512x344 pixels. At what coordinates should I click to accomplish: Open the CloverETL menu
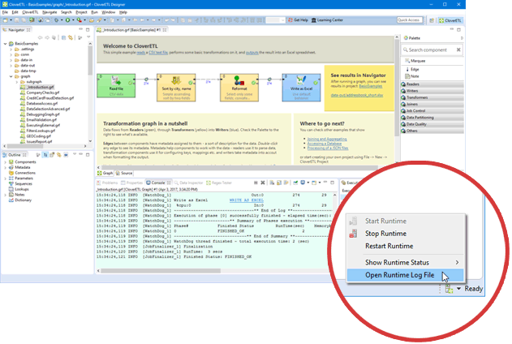30,12
